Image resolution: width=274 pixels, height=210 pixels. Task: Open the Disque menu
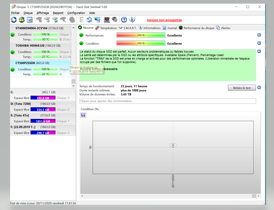tap(28, 13)
